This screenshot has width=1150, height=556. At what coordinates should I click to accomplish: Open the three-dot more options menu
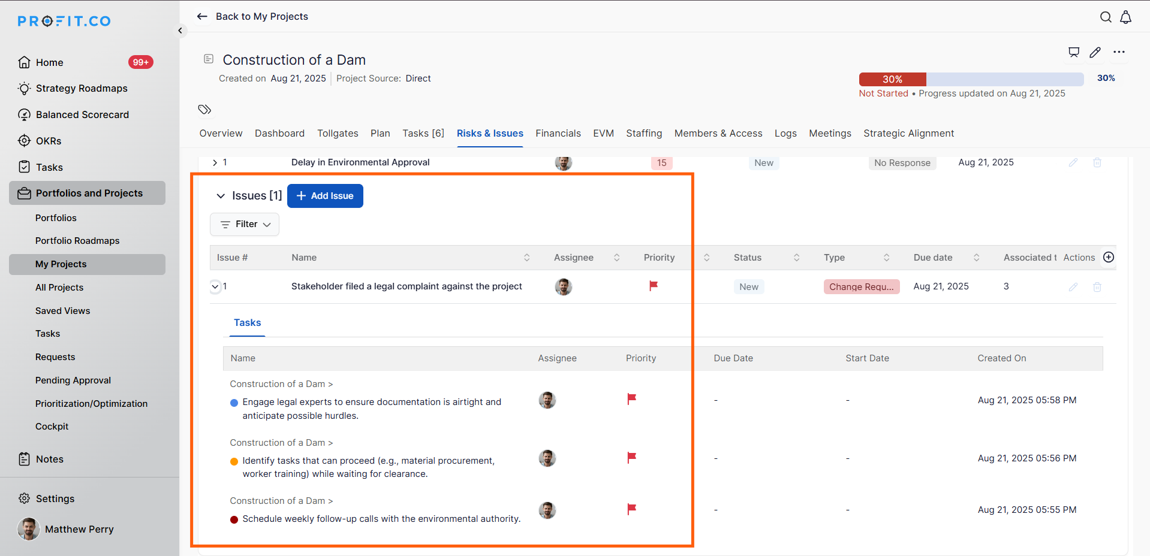pos(1119,52)
